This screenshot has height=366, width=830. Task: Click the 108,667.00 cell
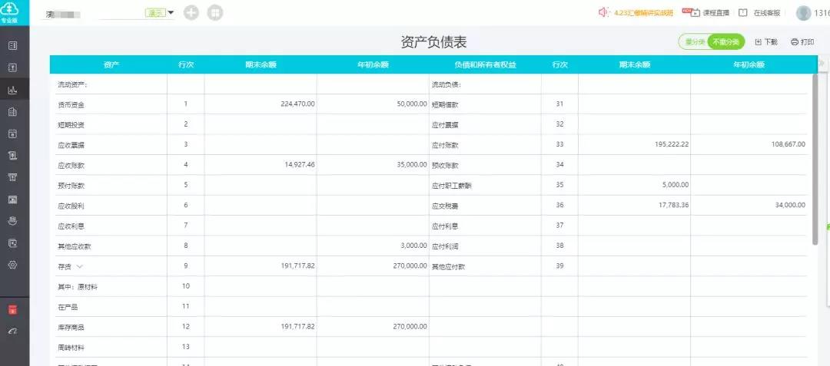pyautogui.click(x=788, y=144)
